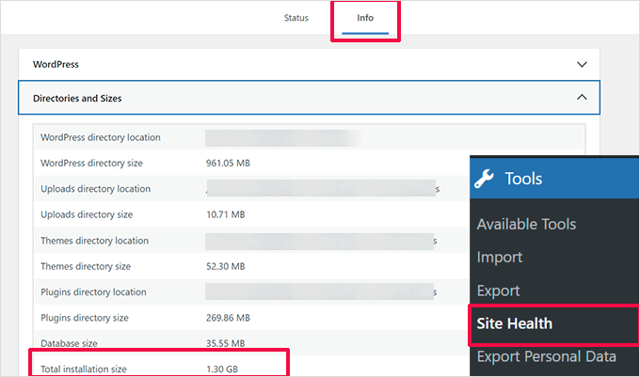Go to the Import submenu item
Image resolution: width=640 pixels, height=377 pixels.
(500, 258)
